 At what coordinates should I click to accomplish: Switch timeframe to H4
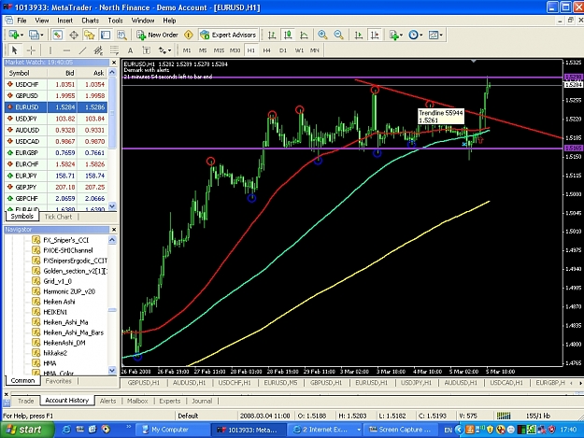click(266, 50)
